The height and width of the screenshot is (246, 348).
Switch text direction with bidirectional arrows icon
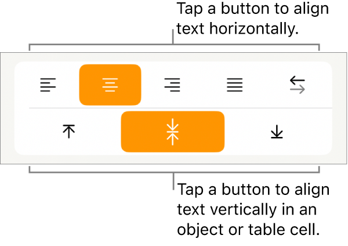coord(297,85)
